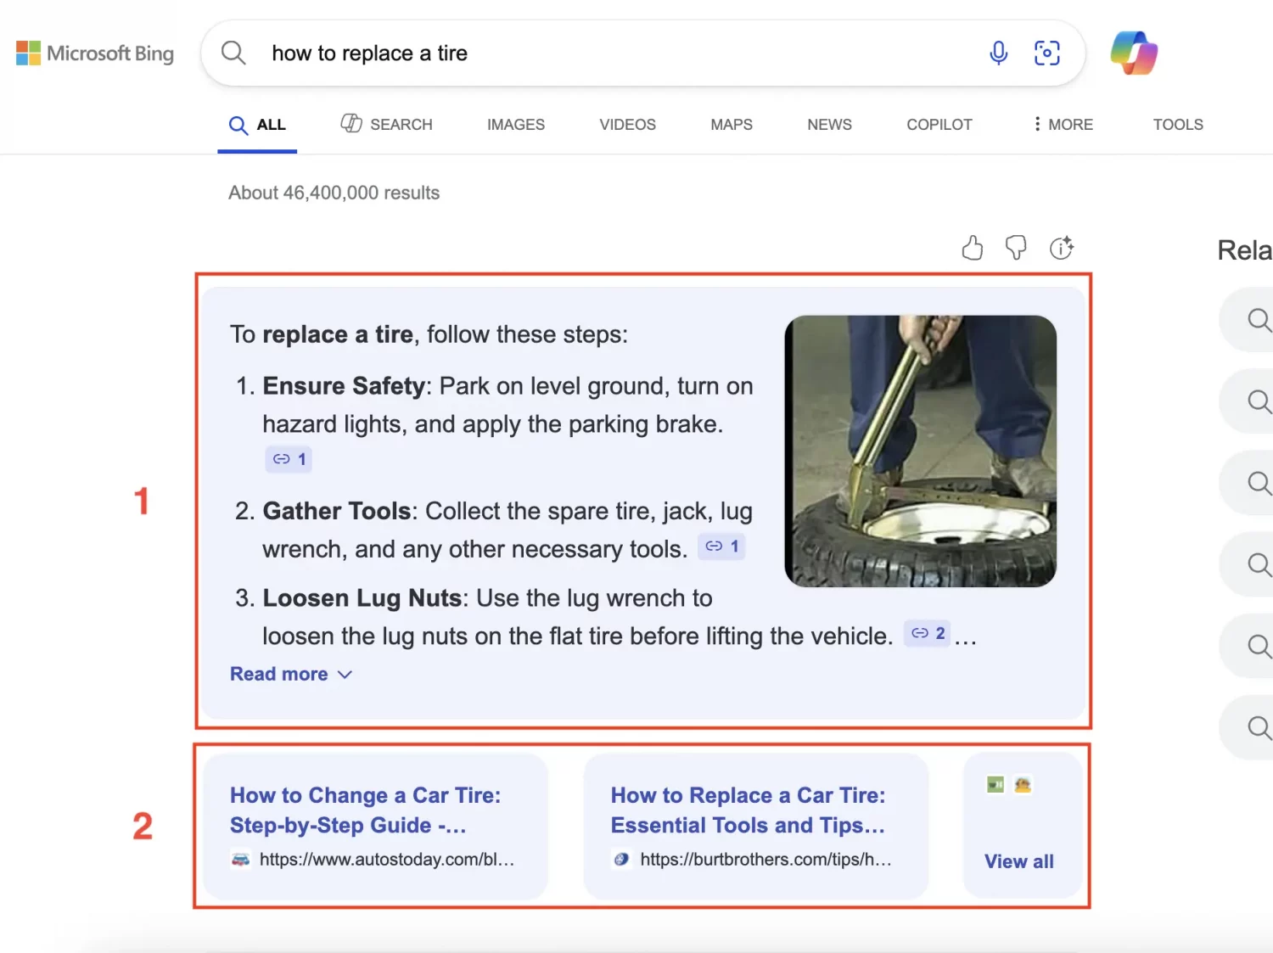
Task: Click the autostoday.com URL text
Action: (x=387, y=860)
